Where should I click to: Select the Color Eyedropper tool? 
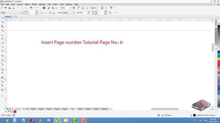pyautogui.click(x=2, y=78)
